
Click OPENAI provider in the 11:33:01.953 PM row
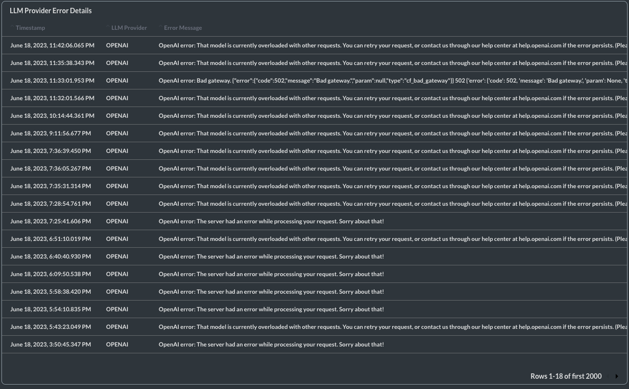pos(117,81)
